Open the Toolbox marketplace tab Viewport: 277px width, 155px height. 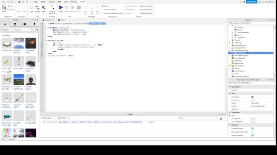point(5,24)
